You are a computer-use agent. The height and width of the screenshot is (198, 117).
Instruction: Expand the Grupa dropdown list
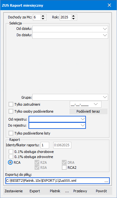pos(105,97)
